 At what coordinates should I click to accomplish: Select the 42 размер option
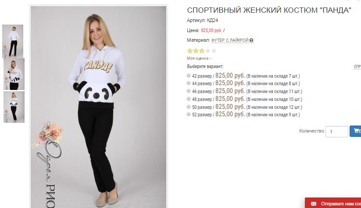(x=189, y=75)
